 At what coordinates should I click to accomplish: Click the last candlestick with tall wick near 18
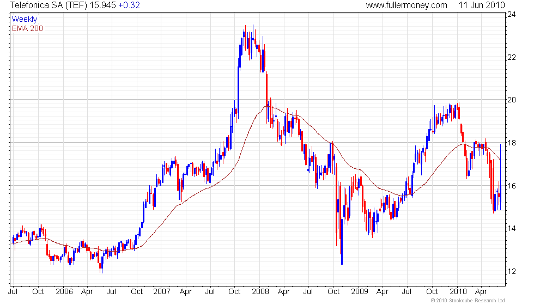click(500, 177)
